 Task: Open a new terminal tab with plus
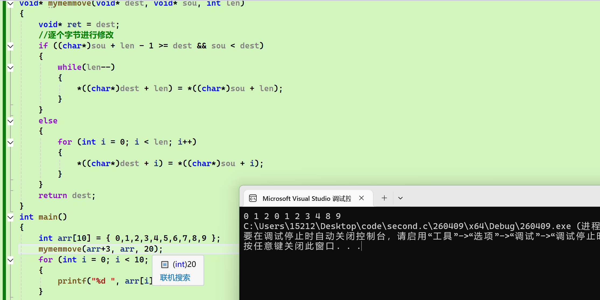click(384, 198)
